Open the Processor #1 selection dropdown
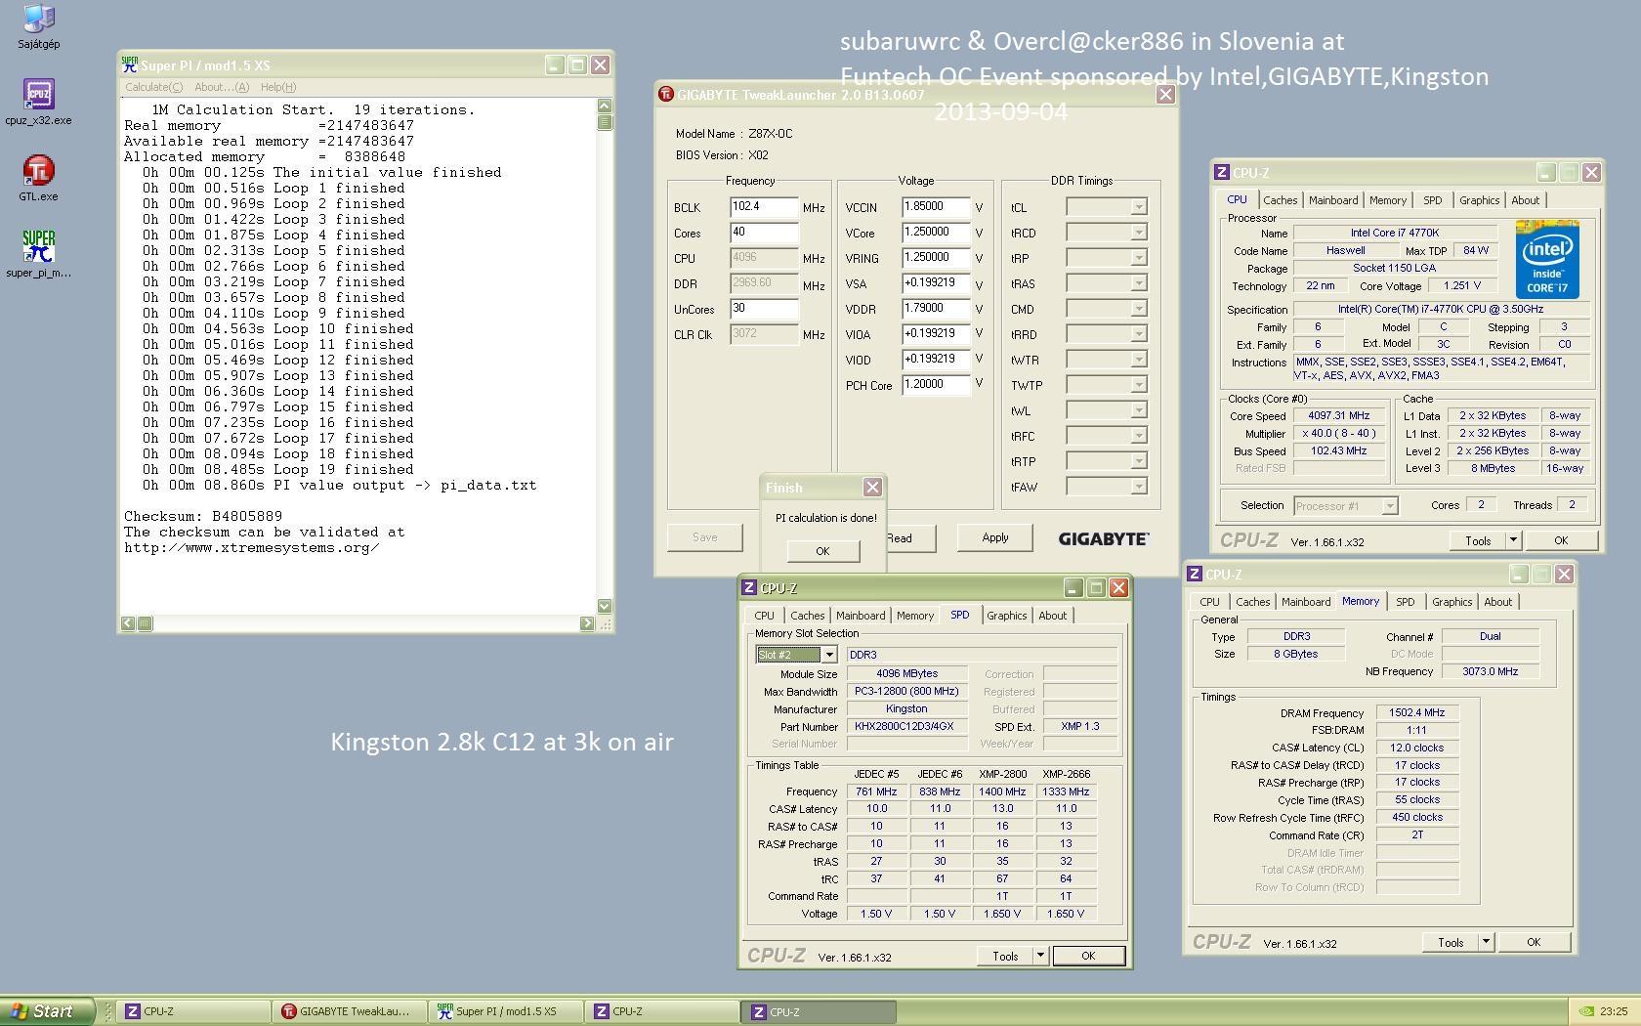 pos(1389,506)
